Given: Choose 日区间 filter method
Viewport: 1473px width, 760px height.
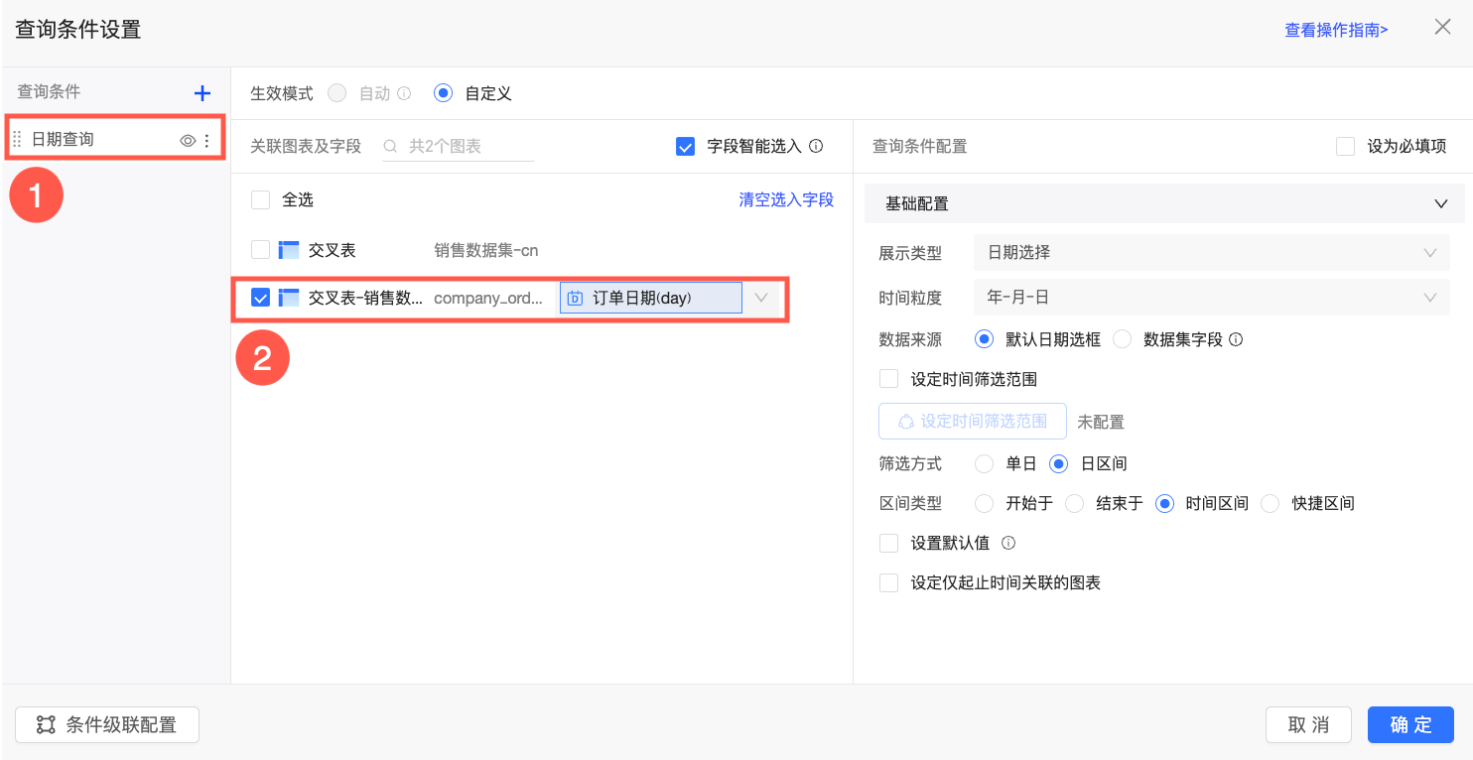Looking at the screenshot, I should click(x=1059, y=463).
